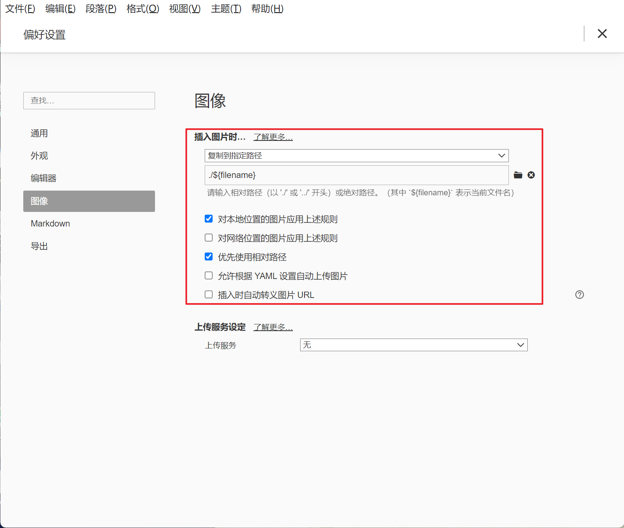Select 外观 in preferences sidebar
This screenshot has height=528, width=624.
[x=89, y=156]
